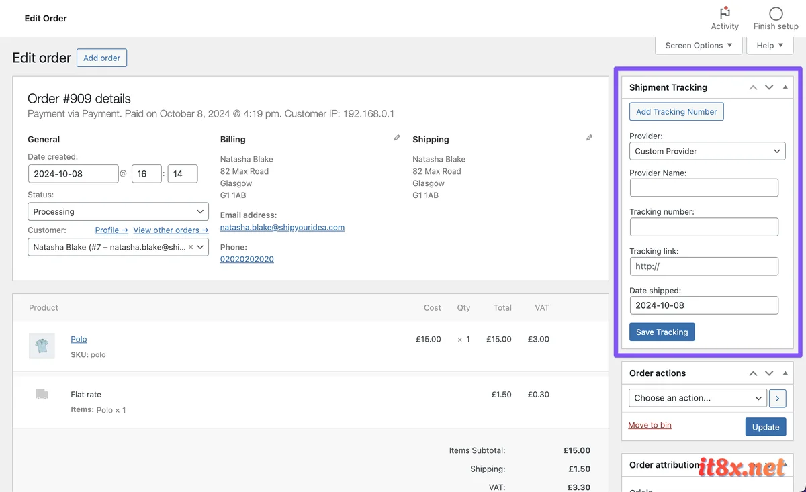Click the Save Tracking button
The width and height of the screenshot is (806, 492).
point(662,332)
